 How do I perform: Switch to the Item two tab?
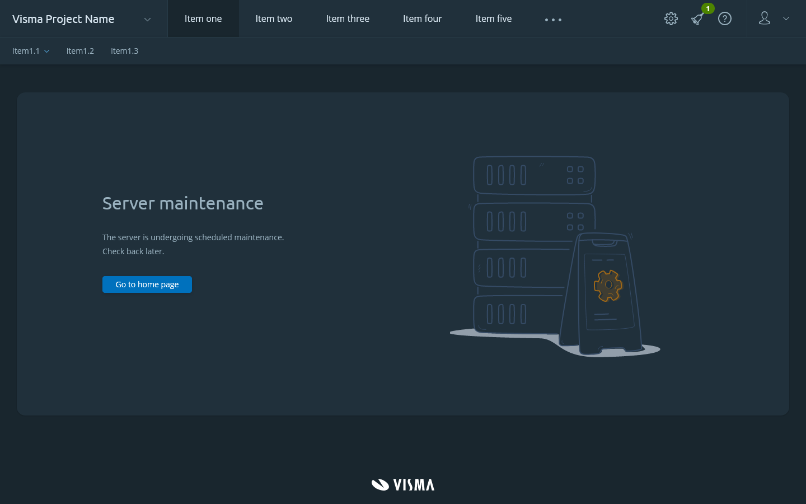[274, 18]
